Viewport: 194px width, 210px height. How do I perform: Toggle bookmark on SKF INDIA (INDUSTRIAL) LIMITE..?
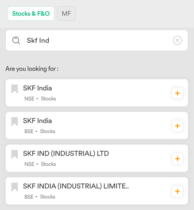[x=15, y=187]
